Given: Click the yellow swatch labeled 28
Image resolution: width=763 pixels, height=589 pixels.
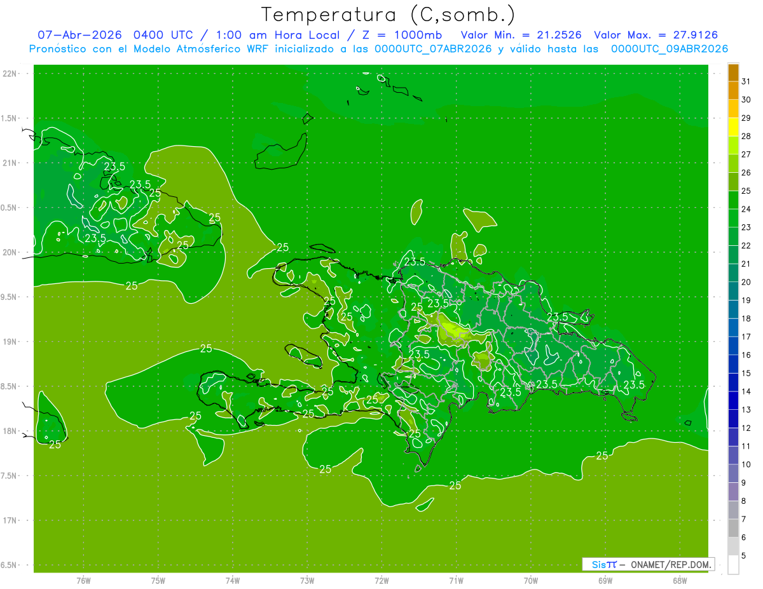Looking at the screenshot, I should (733, 127).
